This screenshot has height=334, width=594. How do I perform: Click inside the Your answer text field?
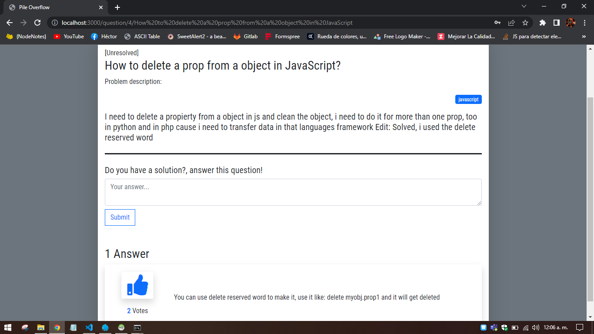point(293,191)
